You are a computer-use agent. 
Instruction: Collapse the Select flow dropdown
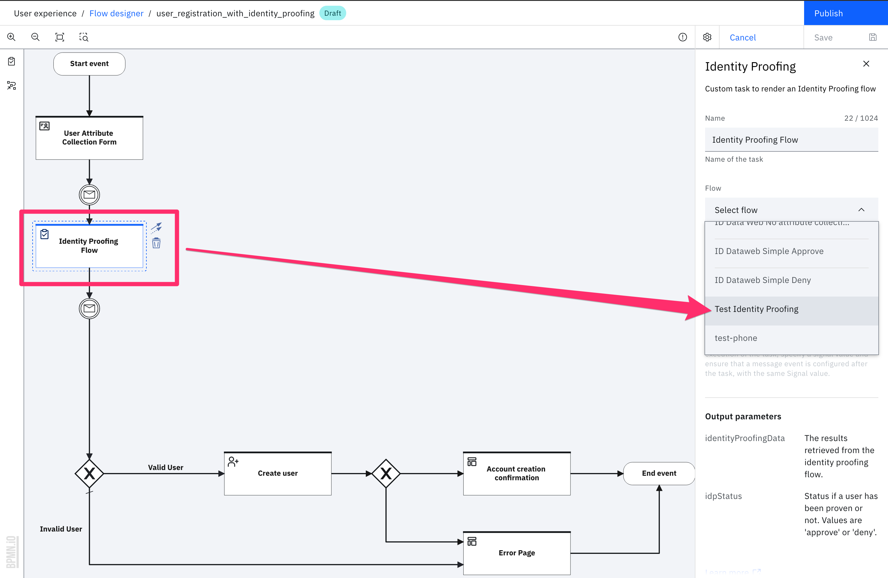(x=861, y=210)
